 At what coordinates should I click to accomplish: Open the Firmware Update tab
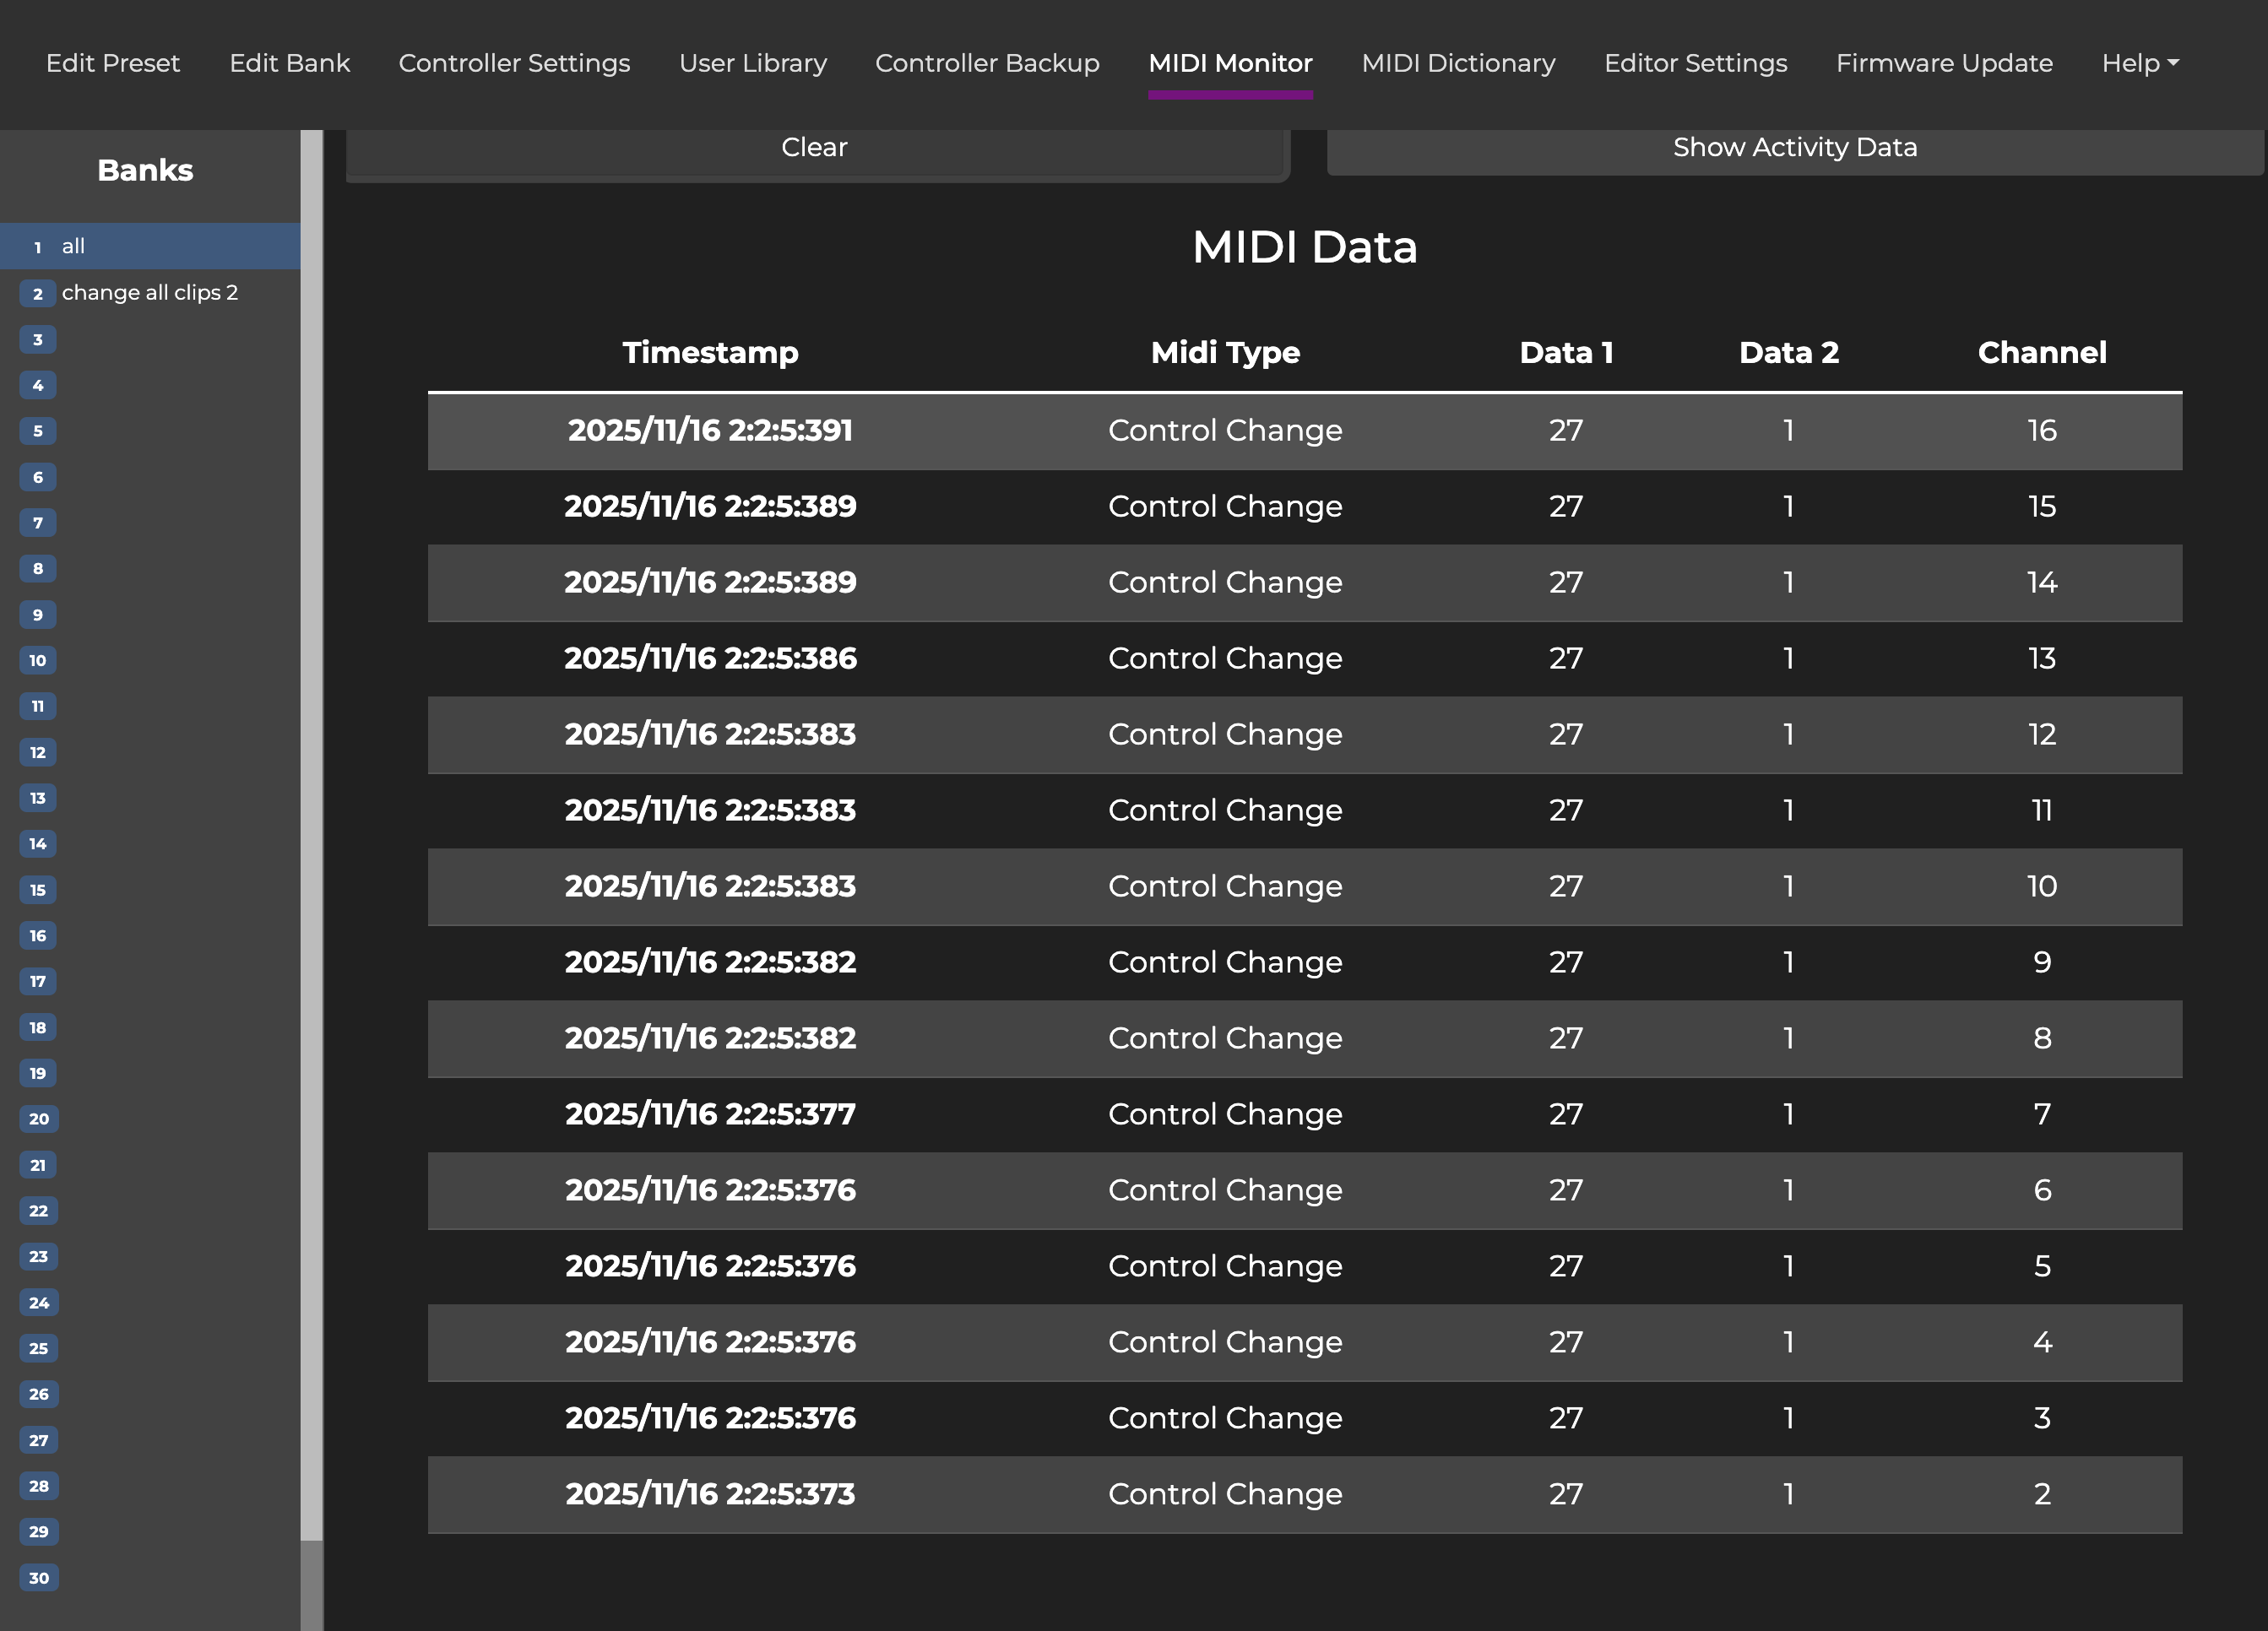click(1944, 63)
